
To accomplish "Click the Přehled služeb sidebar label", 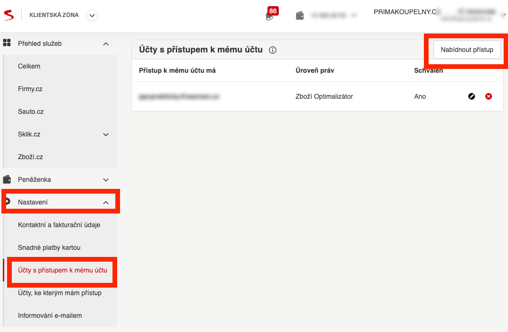I will point(40,43).
